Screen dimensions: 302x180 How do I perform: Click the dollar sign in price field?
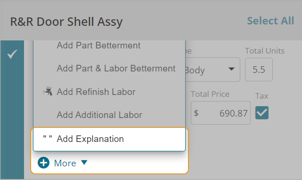click(196, 113)
